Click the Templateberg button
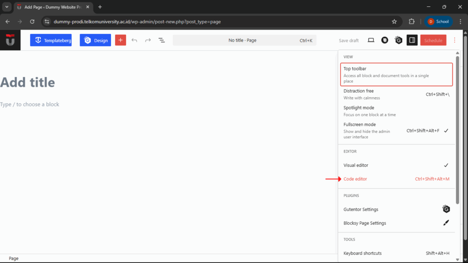The height and width of the screenshot is (263, 468). point(51,40)
